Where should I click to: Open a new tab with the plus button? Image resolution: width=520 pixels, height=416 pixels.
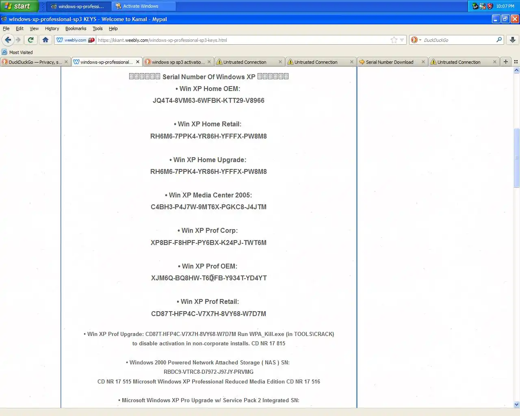pos(506,62)
